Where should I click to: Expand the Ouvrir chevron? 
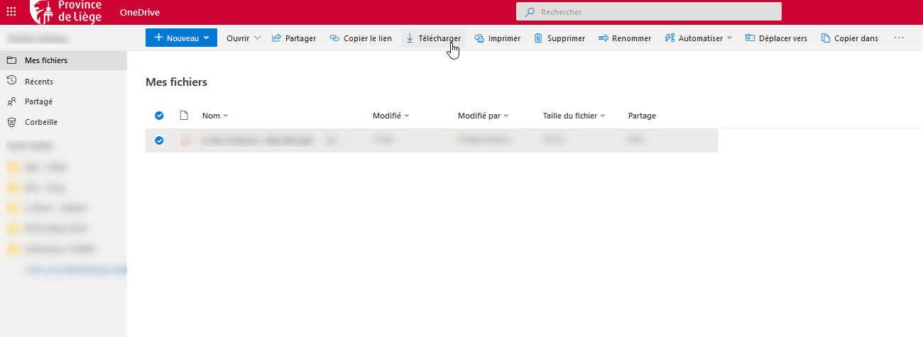coord(257,38)
